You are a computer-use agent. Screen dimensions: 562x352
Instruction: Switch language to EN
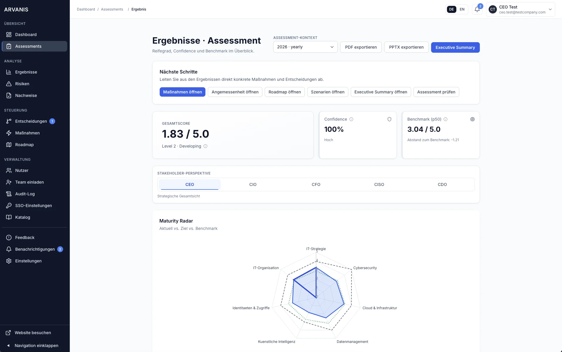(462, 9)
